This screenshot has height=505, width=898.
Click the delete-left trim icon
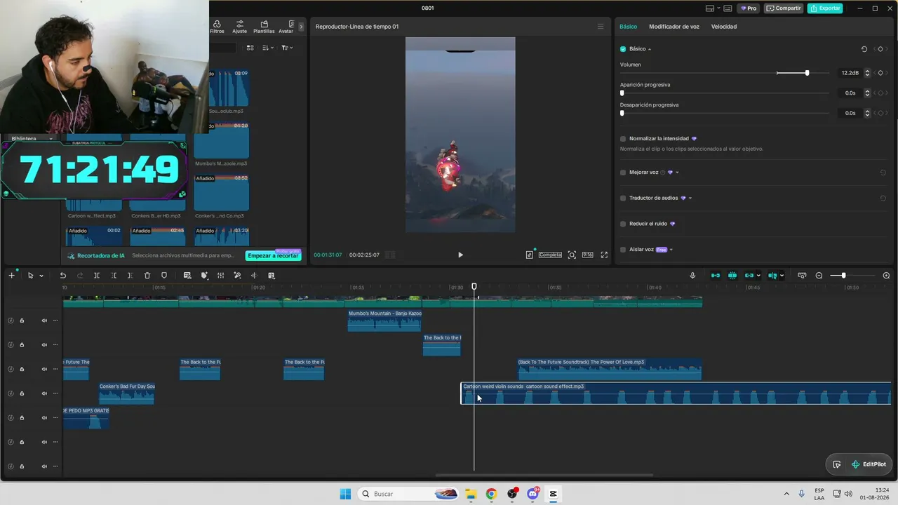[114, 276]
